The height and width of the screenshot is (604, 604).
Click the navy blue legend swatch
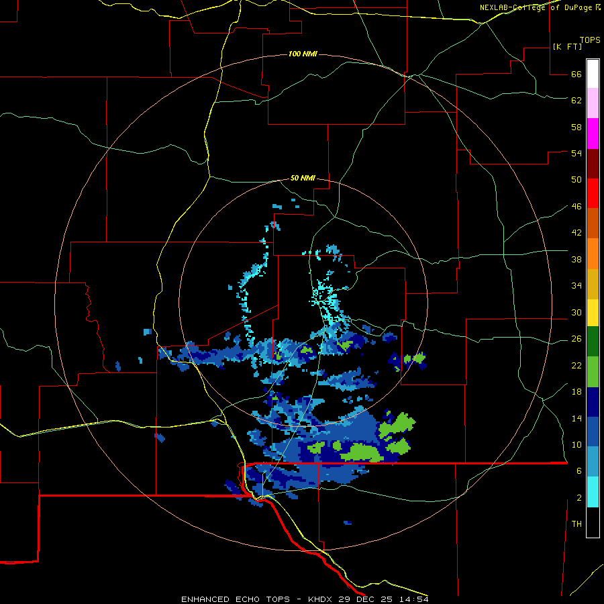pyautogui.click(x=593, y=402)
